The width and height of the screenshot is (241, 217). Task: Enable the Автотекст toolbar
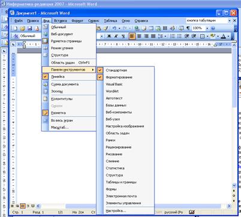[125, 98]
